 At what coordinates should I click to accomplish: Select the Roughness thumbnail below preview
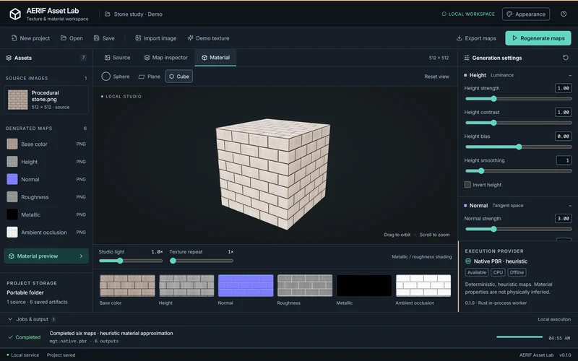tap(305, 285)
